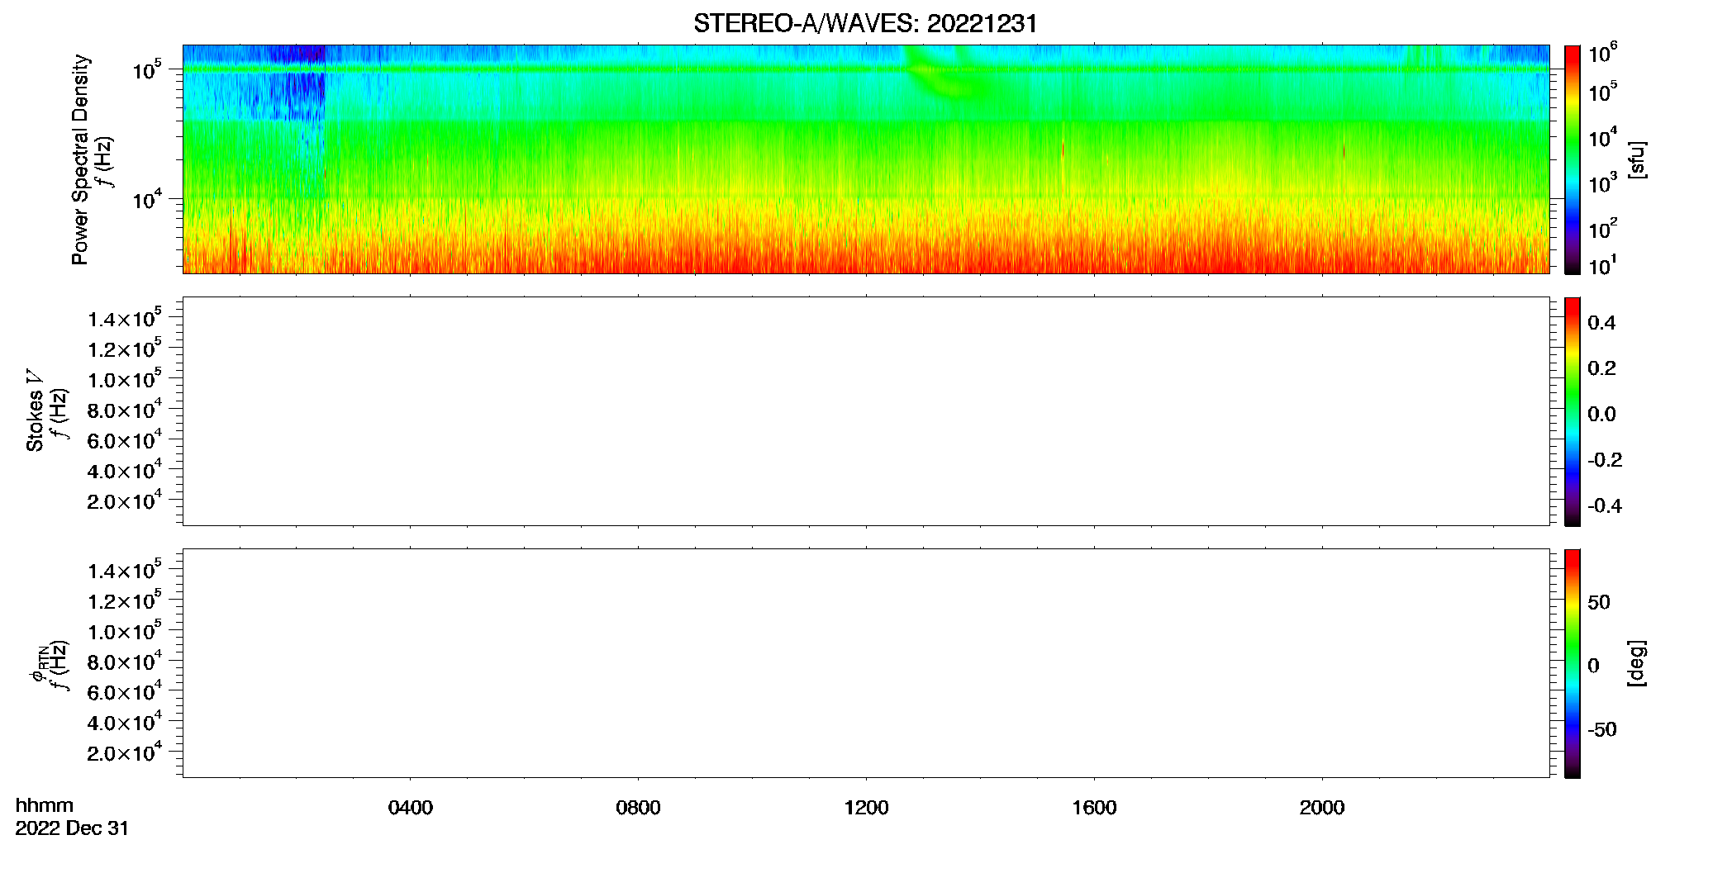
Task: Click the -0.2 label on Stokes color bar
Action: point(1605,460)
